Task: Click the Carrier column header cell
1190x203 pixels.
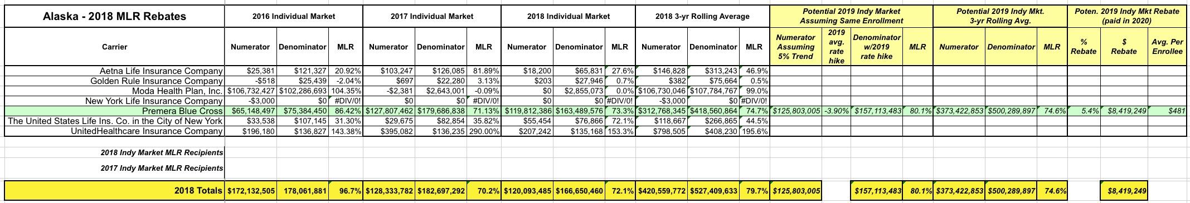Action: [x=114, y=47]
